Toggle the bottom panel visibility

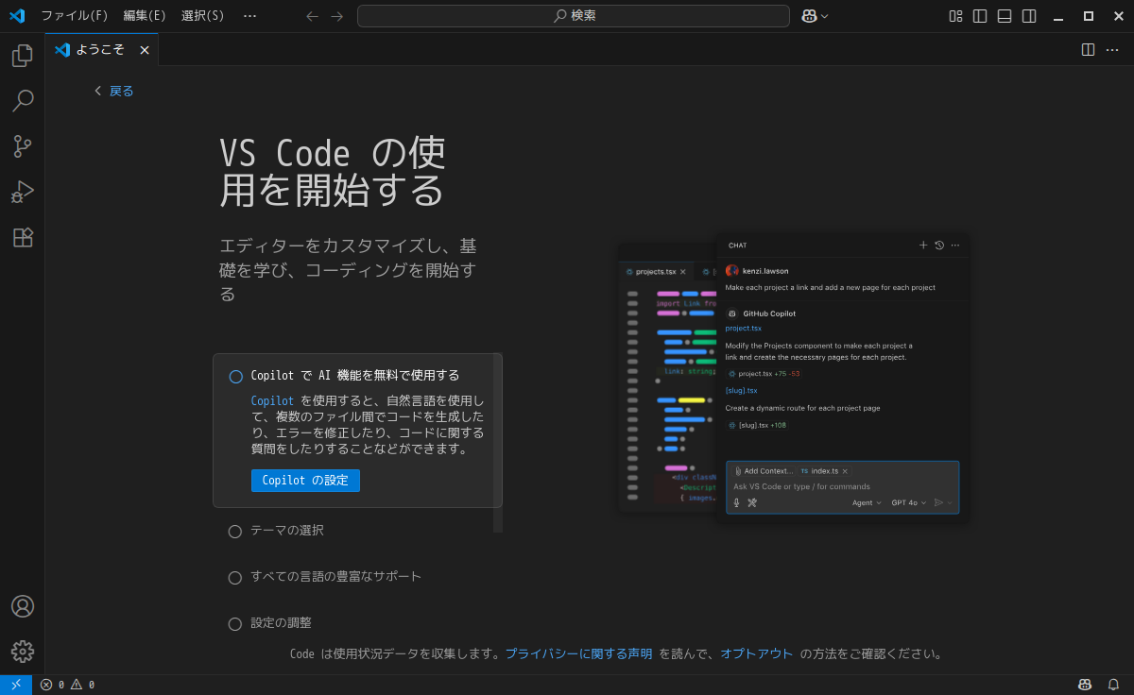tap(1005, 16)
